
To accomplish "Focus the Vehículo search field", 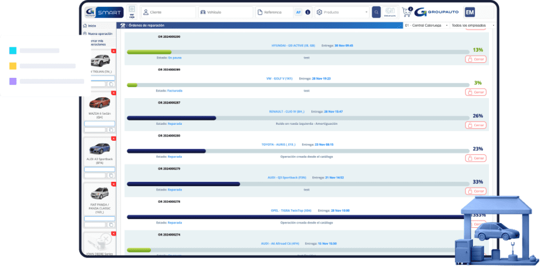I will (x=226, y=12).
